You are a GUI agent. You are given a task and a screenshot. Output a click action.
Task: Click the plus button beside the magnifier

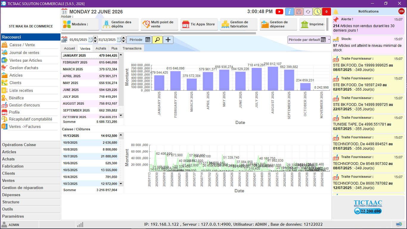pyautogui.click(x=168, y=40)
